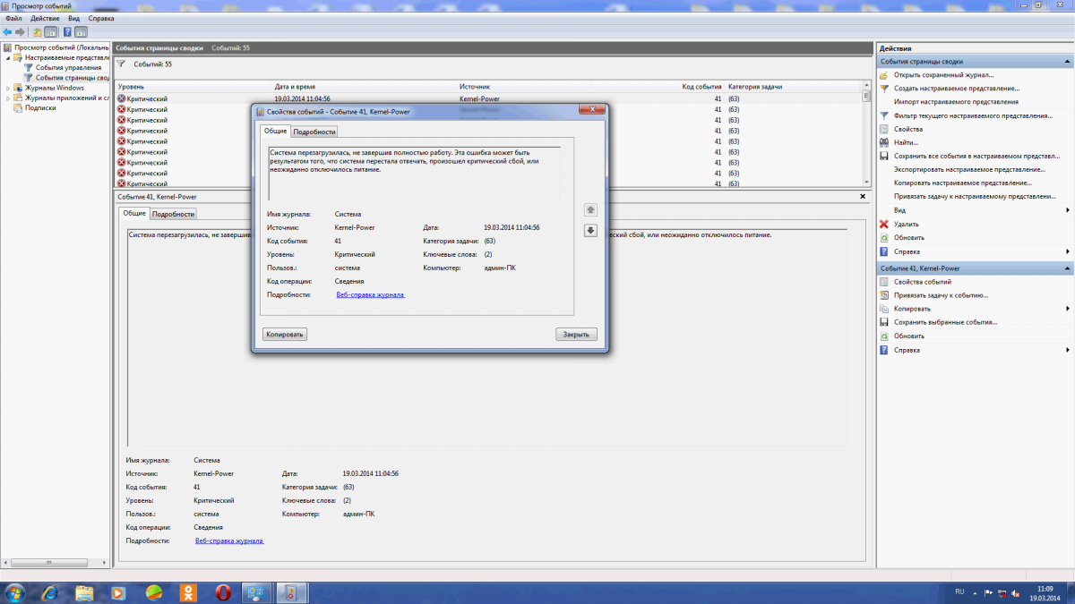Collapse the Настраиваемые представления tree node

click(x=8, y=57)
